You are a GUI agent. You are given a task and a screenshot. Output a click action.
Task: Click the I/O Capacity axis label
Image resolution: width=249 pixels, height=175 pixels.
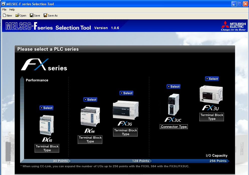point(217,156)
